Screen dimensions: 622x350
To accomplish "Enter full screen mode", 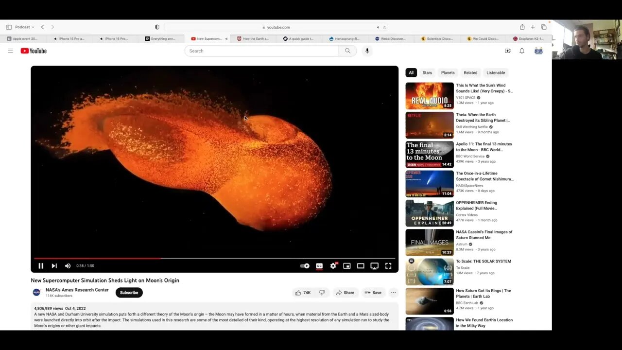I will (388, 266).
